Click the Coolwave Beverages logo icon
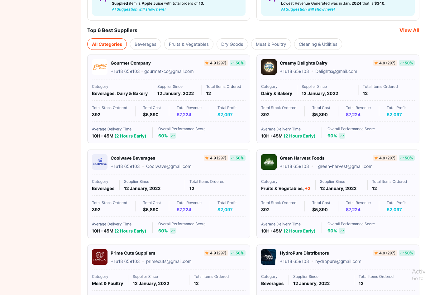This screenshot has width=425, height=295. (100, 162)
